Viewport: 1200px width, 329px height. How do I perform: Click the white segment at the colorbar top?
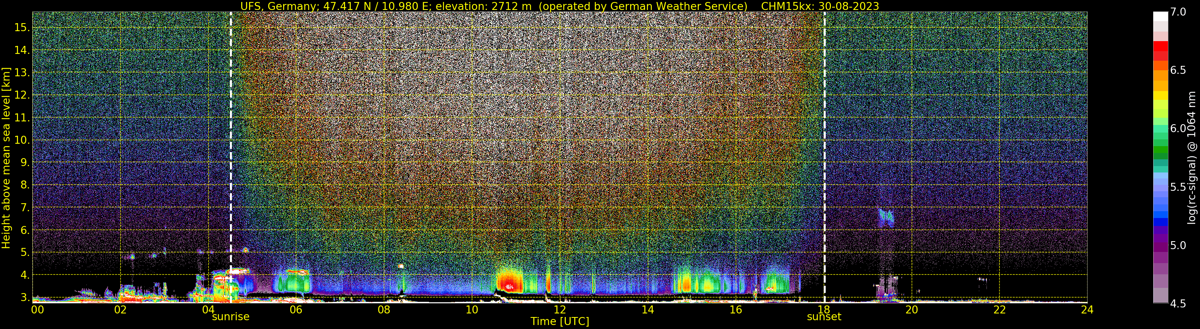tap(1160, 17)
